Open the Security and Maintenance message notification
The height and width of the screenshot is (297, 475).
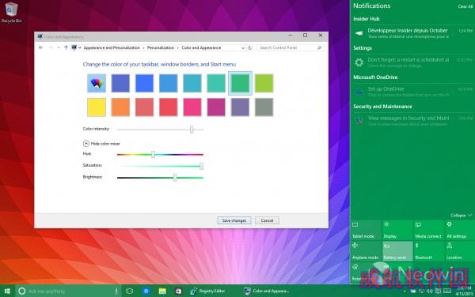click(x=412, y=121)
